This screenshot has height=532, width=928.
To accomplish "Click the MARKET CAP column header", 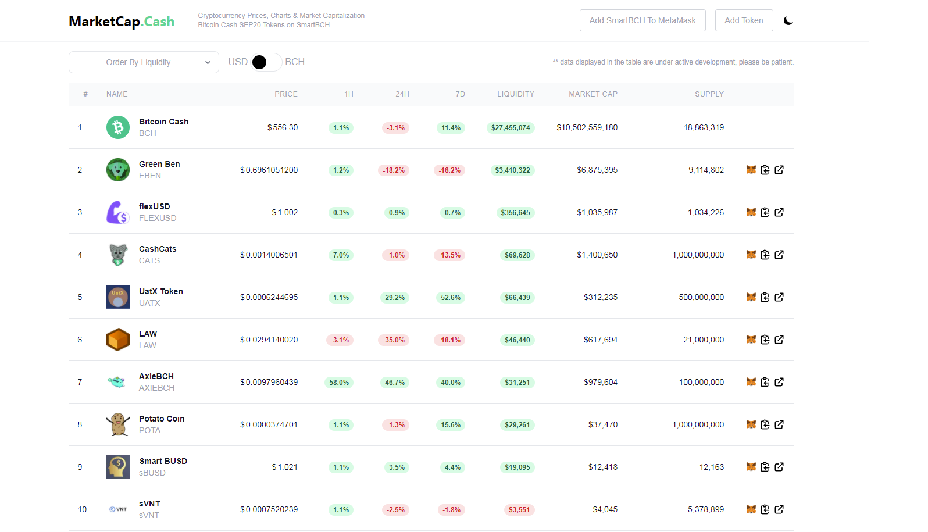I will [593, 94].
